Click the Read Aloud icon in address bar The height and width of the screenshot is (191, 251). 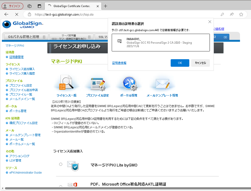[x=232, y=15]
